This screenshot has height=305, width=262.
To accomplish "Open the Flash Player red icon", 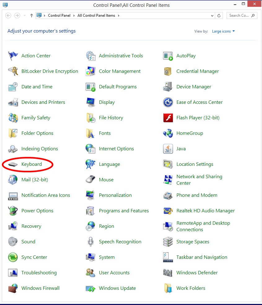I will 168,118.
